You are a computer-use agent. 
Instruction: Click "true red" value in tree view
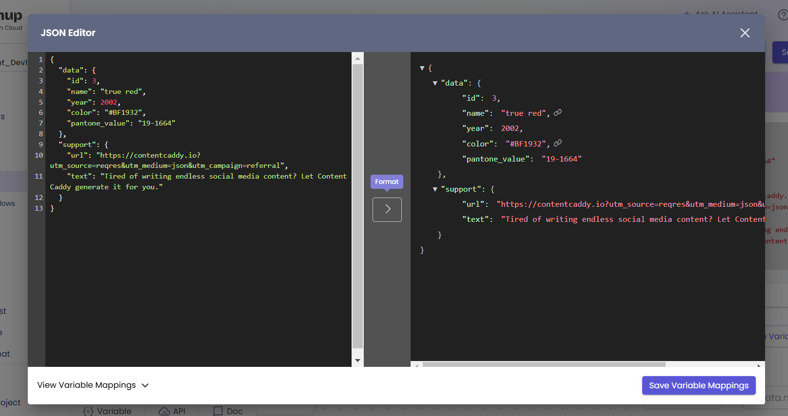(x=523, y=113)
